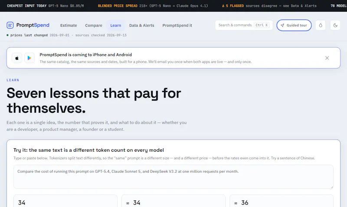Click the 'Try it' card heading
The height and width of the screenshot is (207, 347).
pyautogui.click(x=88, y=150)
